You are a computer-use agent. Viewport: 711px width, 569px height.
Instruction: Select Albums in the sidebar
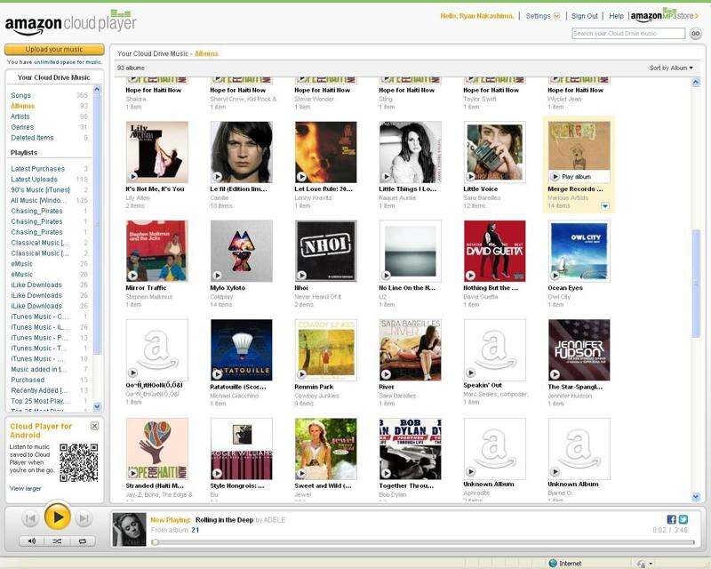(x=23, y=106)
